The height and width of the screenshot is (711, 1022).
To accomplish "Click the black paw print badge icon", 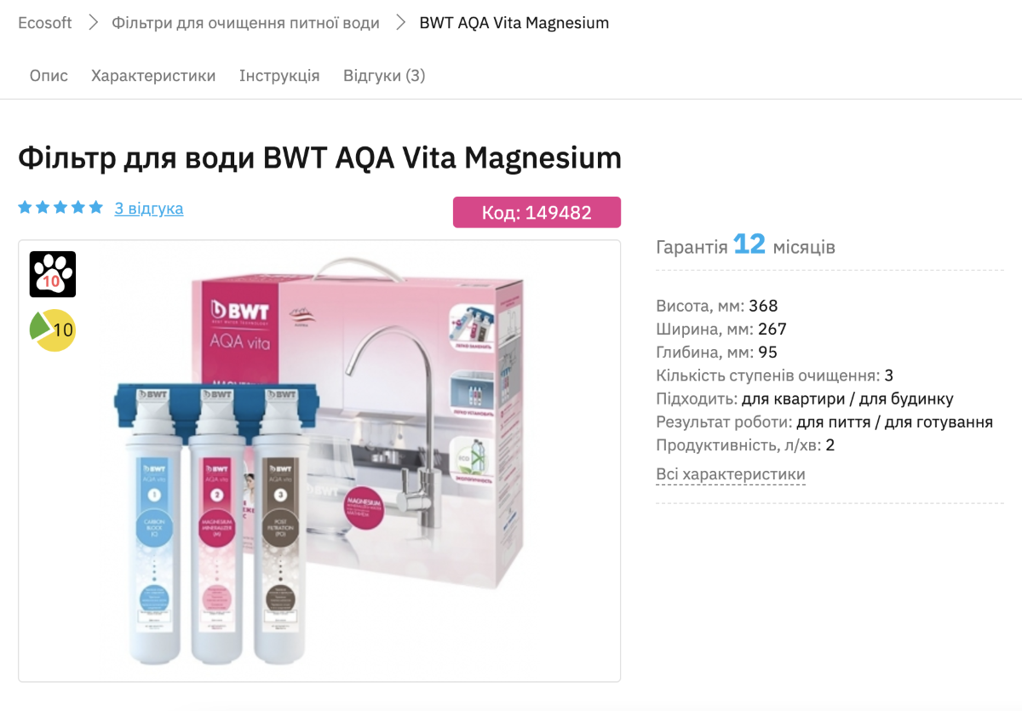I will 53,274.
